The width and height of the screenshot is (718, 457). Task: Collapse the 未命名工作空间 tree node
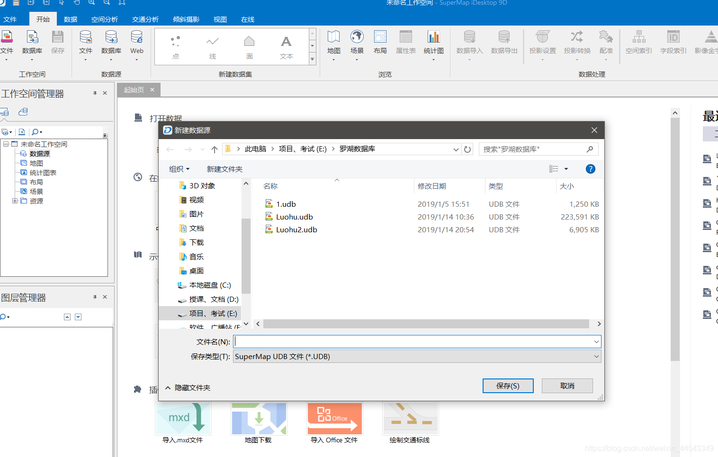(6, 144)
